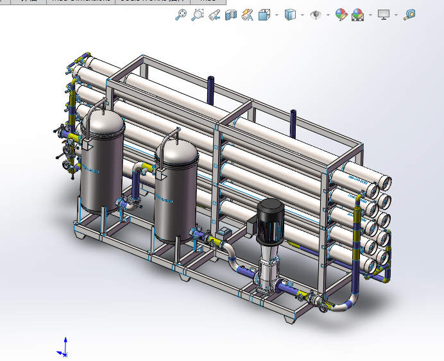444x361 pixels.
Task: Open Dynamic Annotation Views
Action: (x=248, y=15)
